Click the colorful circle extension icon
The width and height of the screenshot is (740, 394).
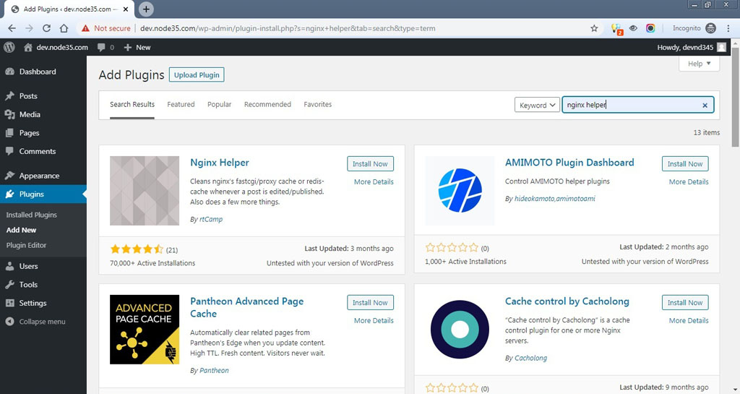tap(650, 28)
